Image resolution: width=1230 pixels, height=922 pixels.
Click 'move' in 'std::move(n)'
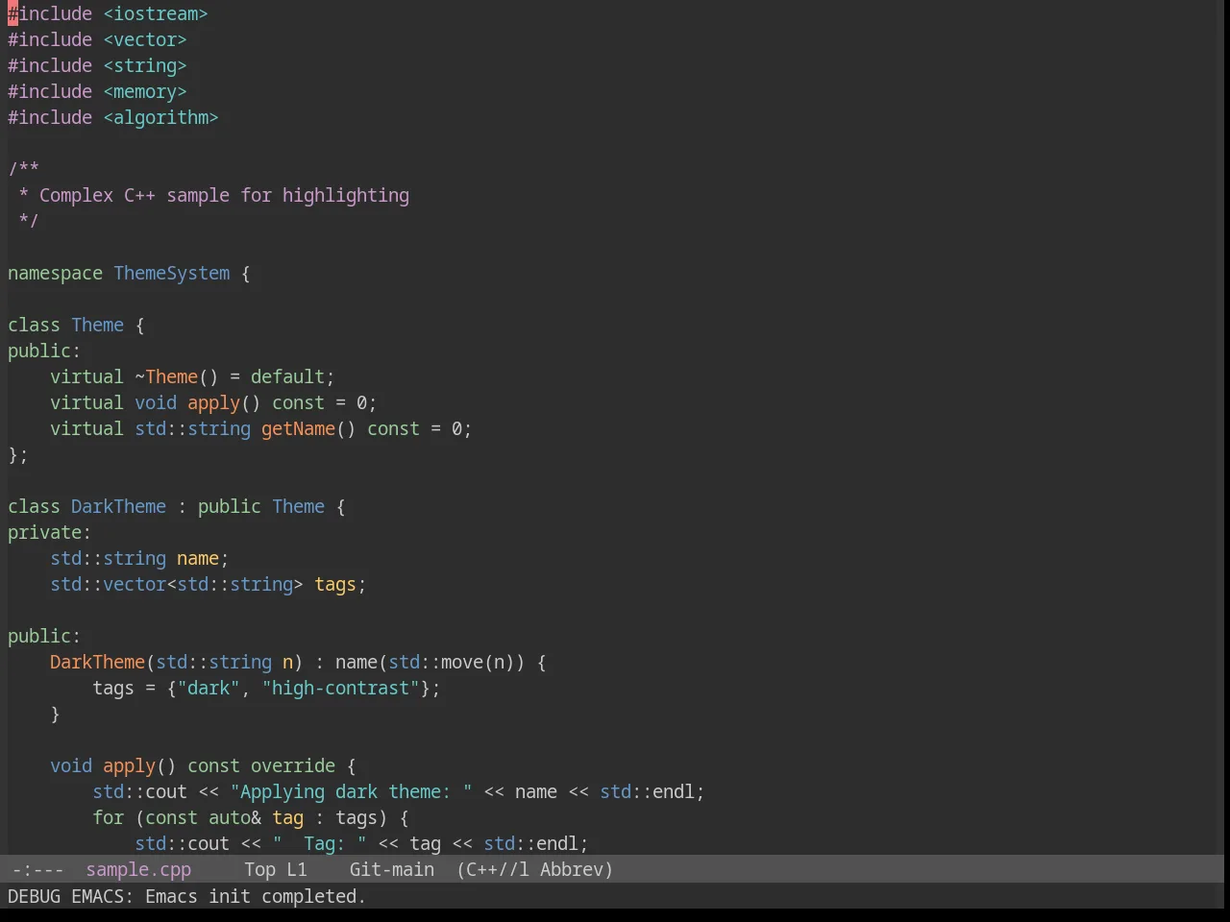462,663
